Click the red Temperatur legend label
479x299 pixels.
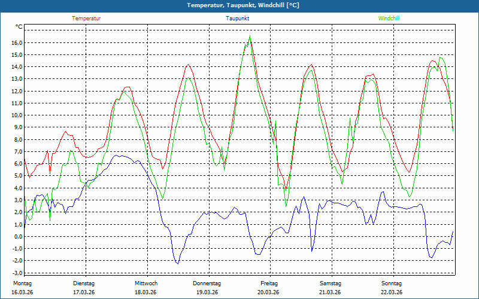point(86,19)
